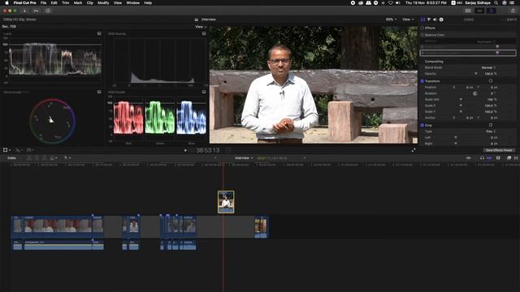Show the transitions browser icon
Image resolution: width=520 pixels, height=292 pixels.
[x=516, y=158]
